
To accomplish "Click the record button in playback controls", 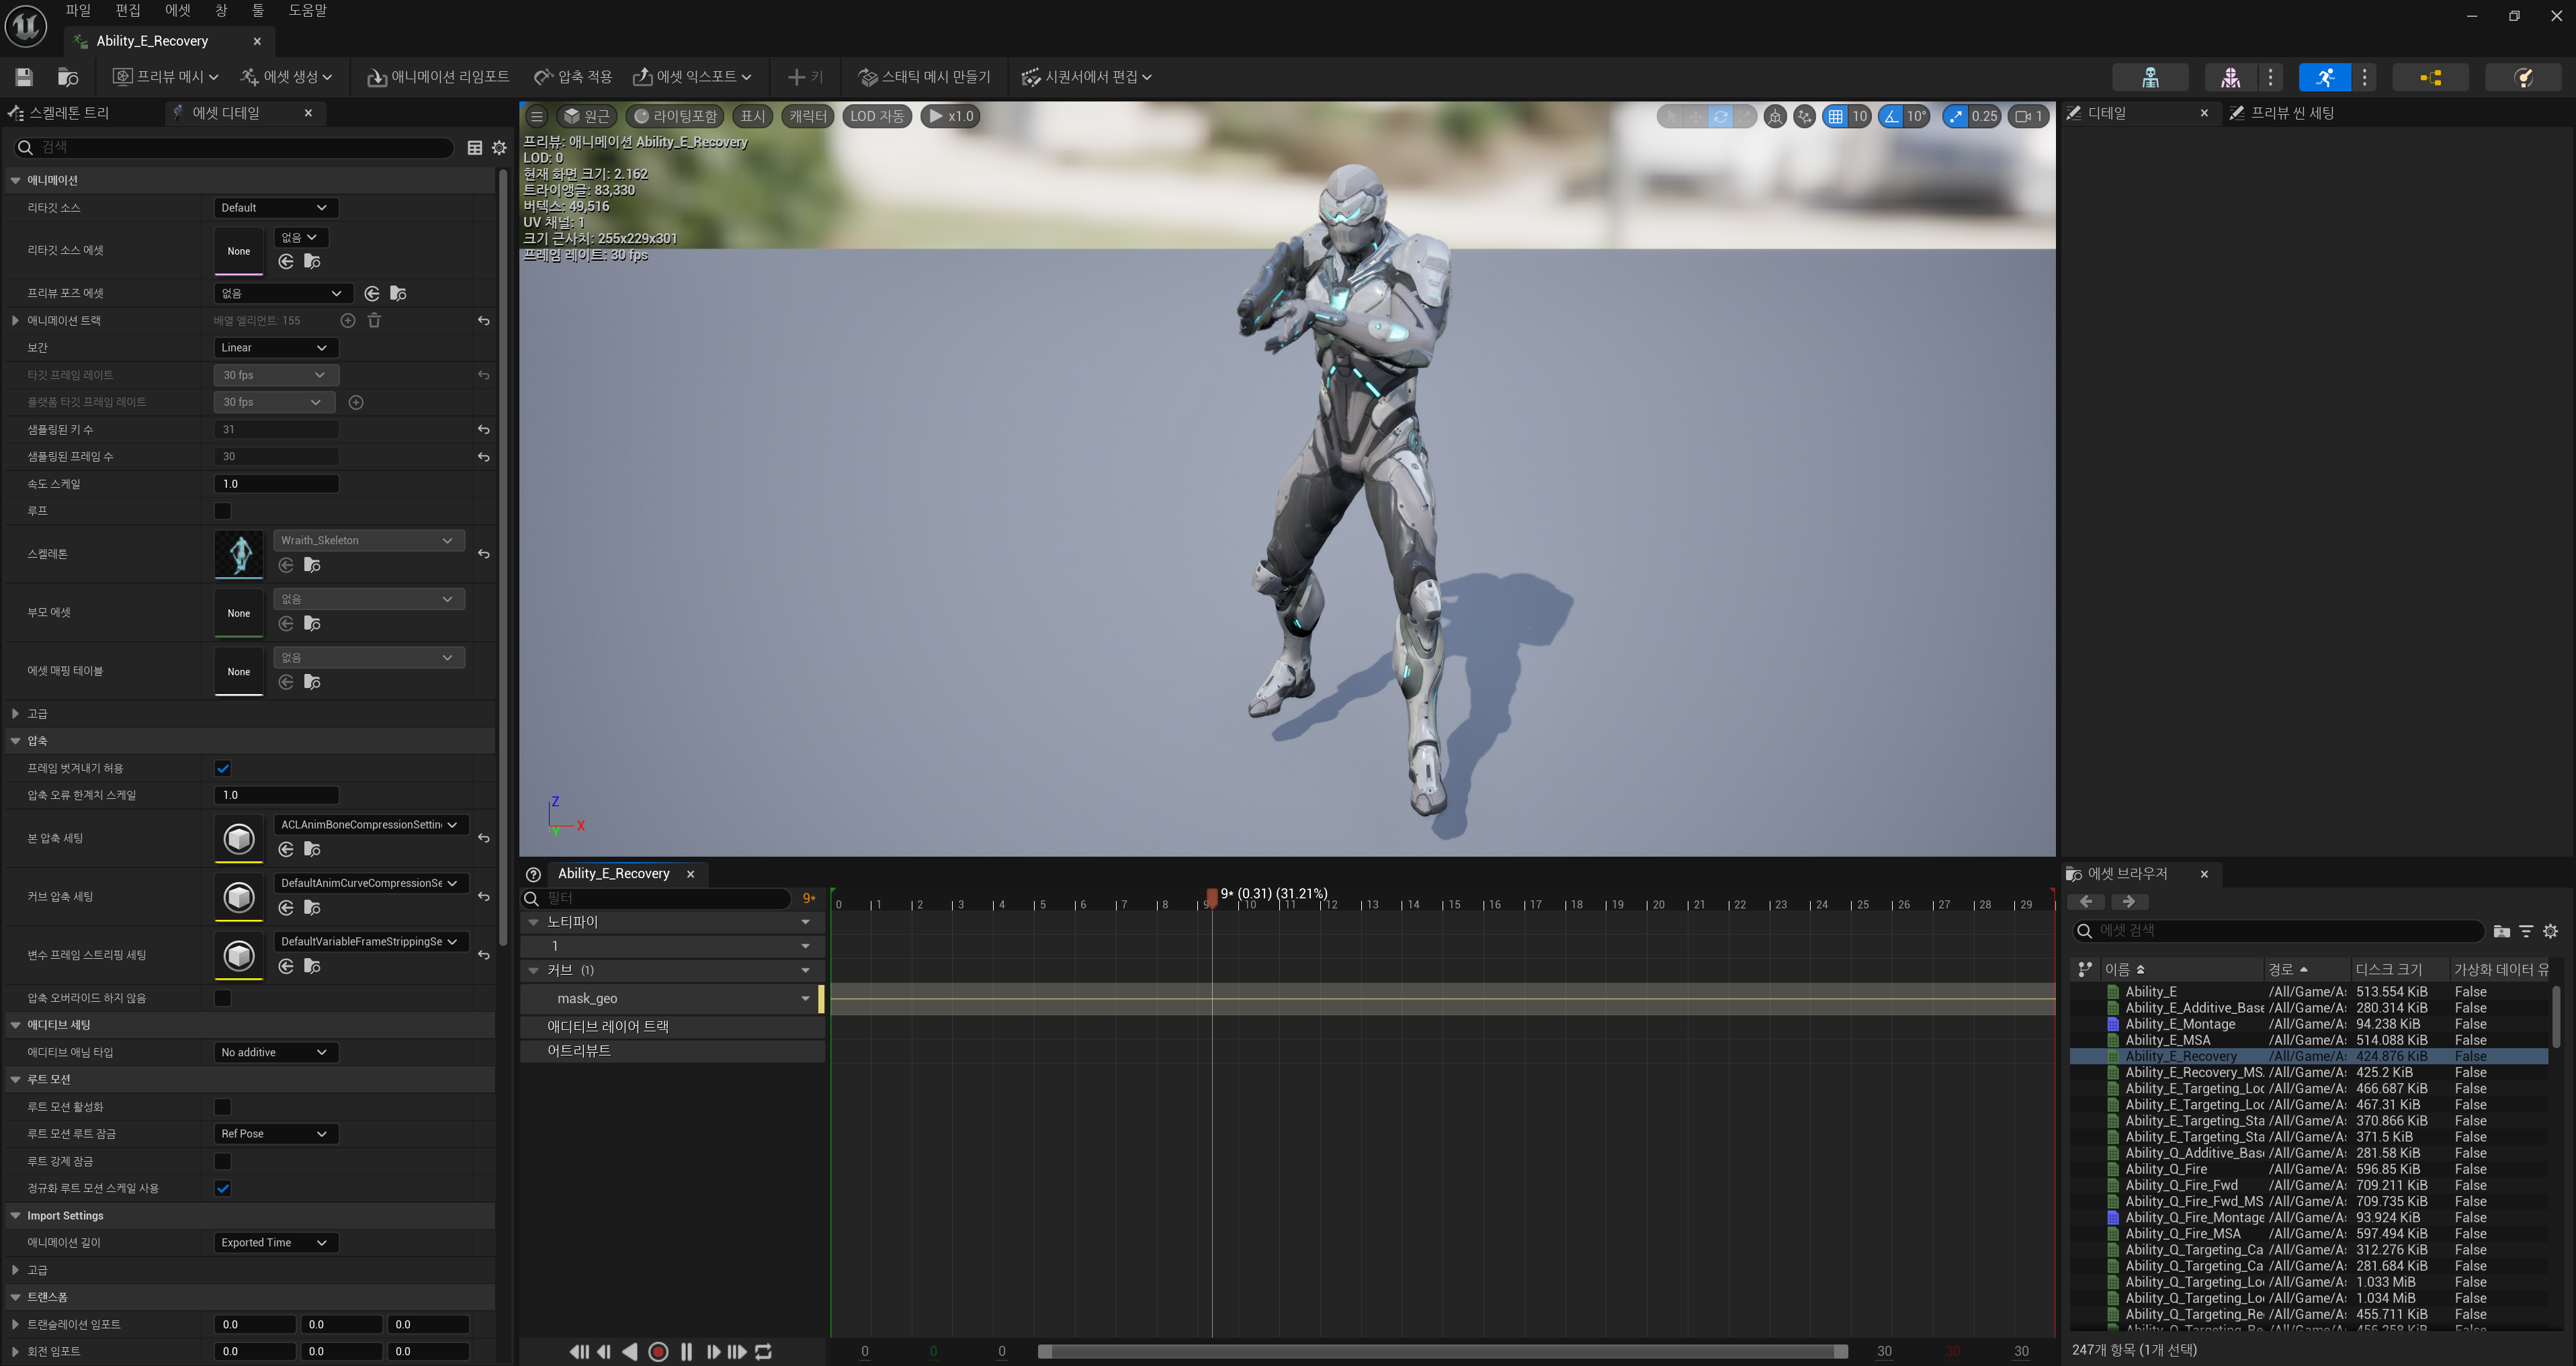I will (x=658, y=1351).
